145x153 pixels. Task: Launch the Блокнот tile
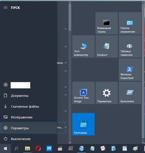(107, 46)
